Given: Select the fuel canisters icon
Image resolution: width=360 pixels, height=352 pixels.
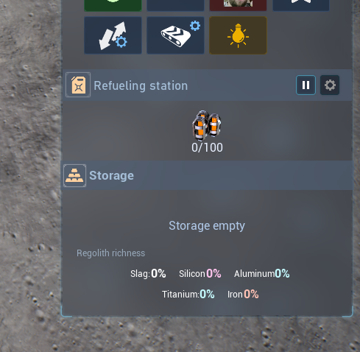Looking at the screenshot, I should pyautogui.click(x=207, y=125).
